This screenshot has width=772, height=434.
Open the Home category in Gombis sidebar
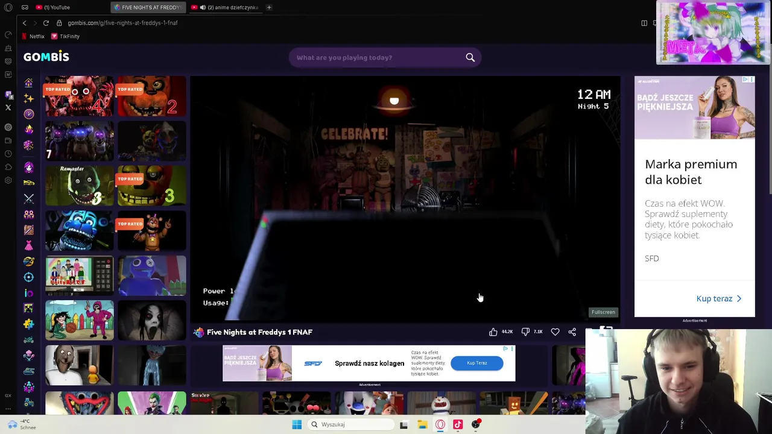tap(28, 83)
